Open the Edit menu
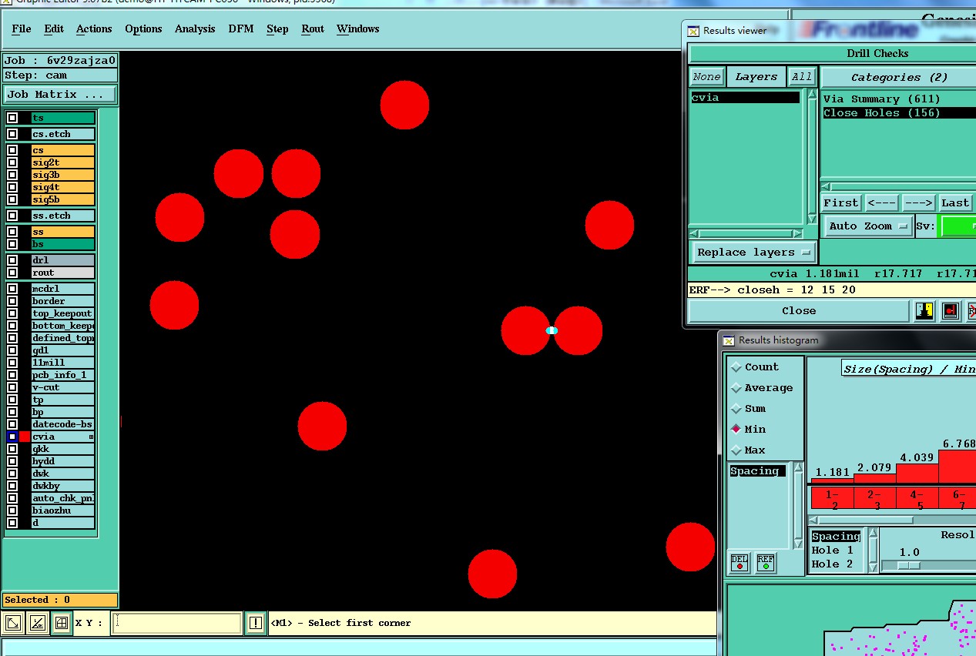 click(54, 29)
